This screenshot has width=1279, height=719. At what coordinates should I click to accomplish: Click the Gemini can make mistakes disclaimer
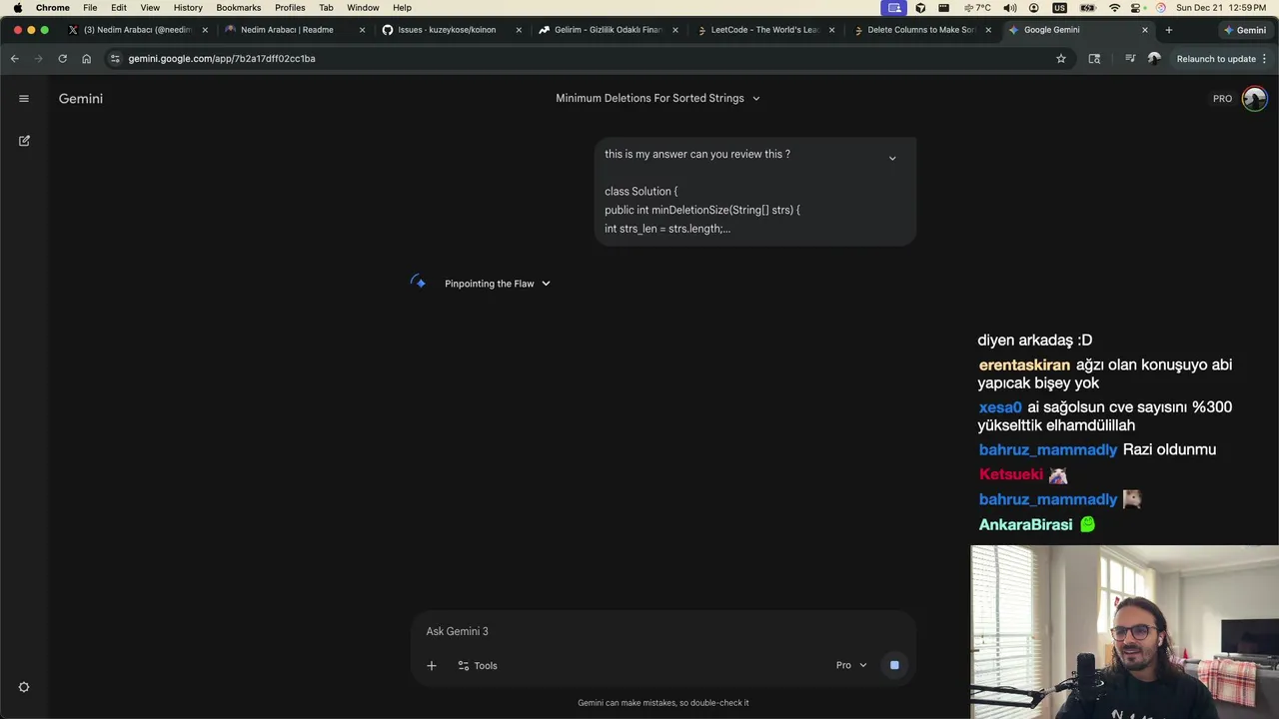pos(662,703)
